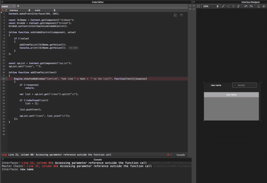Screen dimensions: 267x183
Task: Open find with the binoculars icon
Action: pyautogui.click(x=181, y=15)
